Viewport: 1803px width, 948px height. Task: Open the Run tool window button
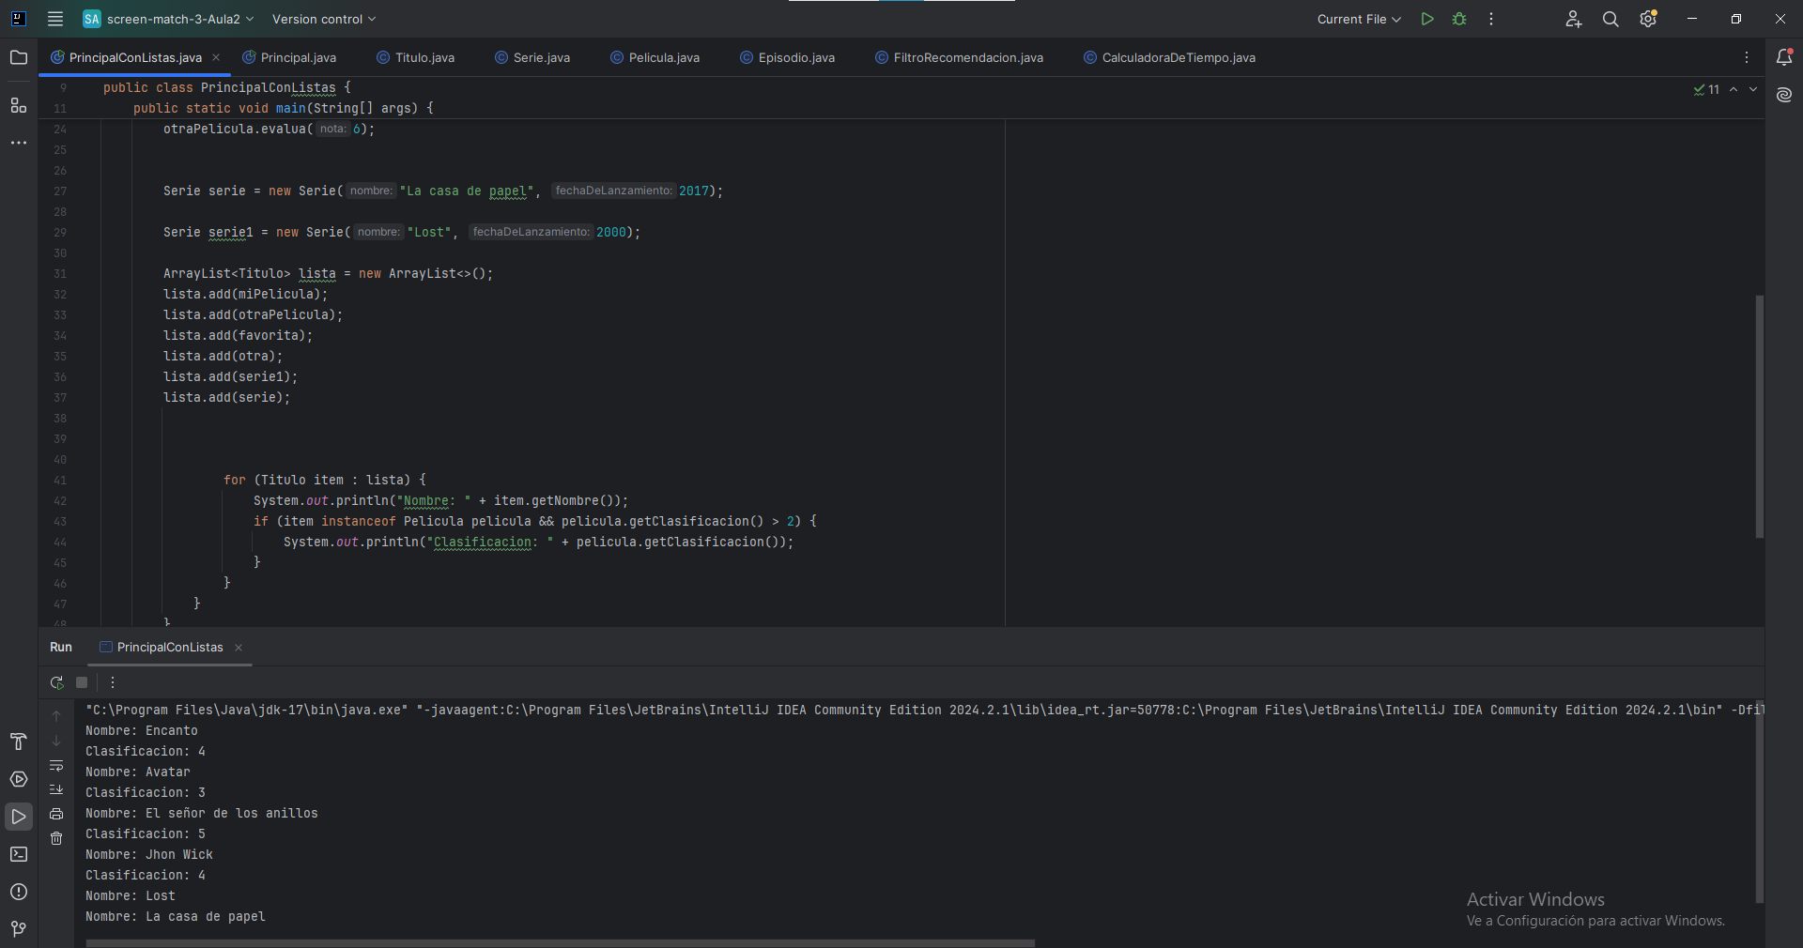click(x=19, y=817)
